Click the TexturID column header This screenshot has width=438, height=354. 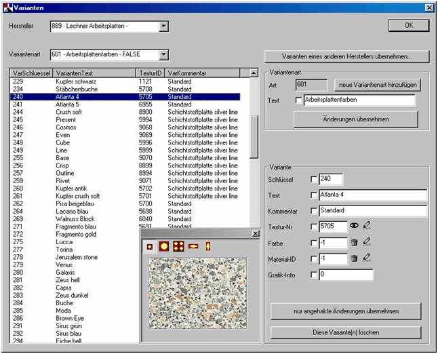pyautogui.click(x=151, y=73)
